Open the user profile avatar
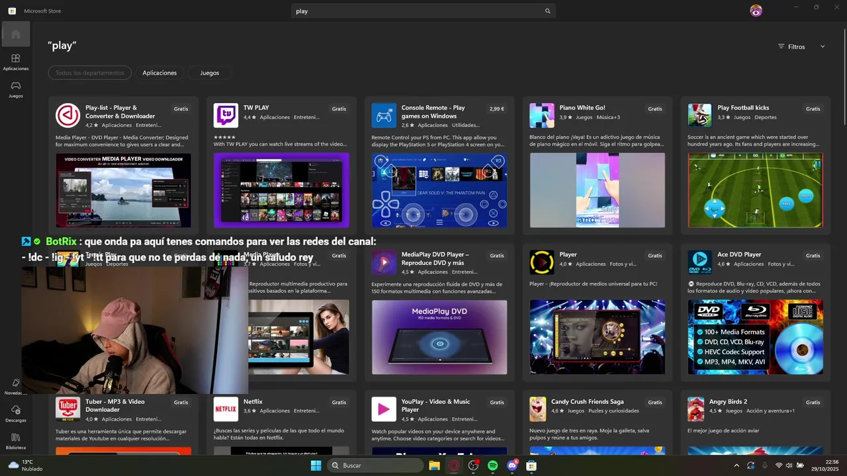Image resolution: width=847 pixels, height=476 pixels. click(756, 11)
